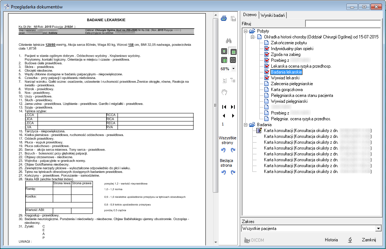Click the red-check icon beside Zgoda na zabieg

[267, 54]
